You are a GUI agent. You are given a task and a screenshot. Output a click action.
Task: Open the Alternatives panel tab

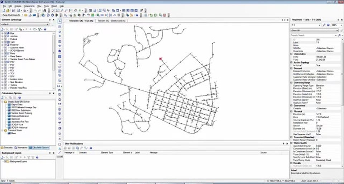click(21, 147)
